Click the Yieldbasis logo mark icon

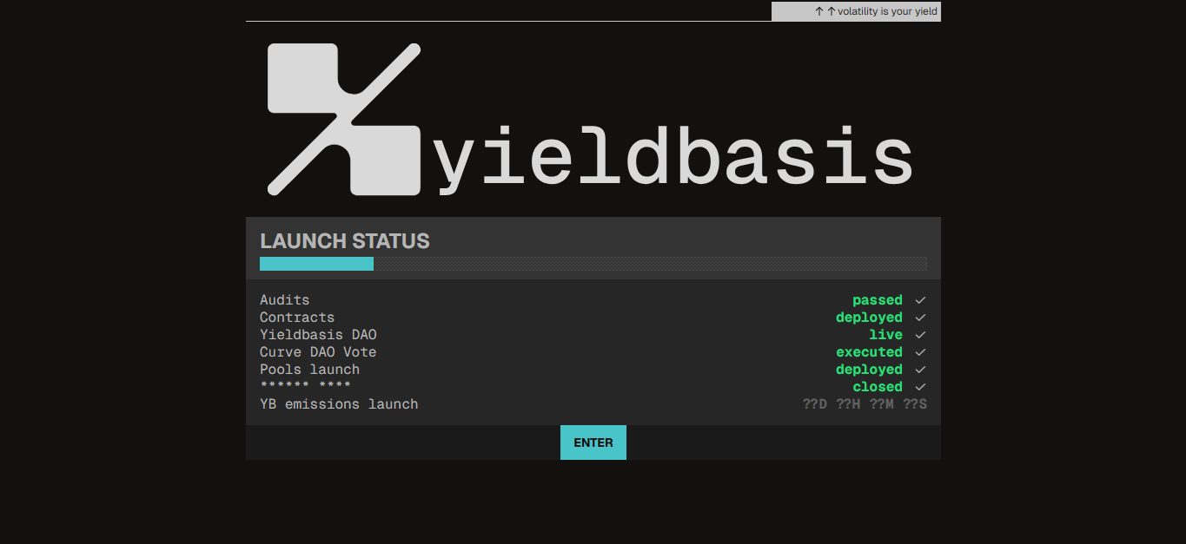pyautogui.click(x=344, y=119)
